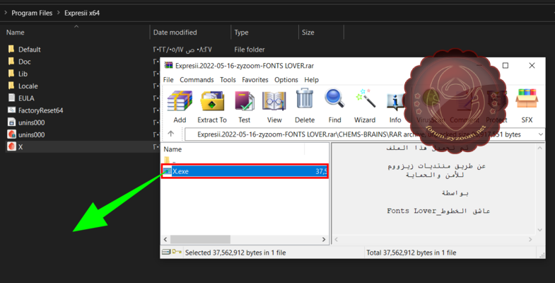Sort Explorer by Name column
Viewport: 555px width, 283px height.
[16, 33]
